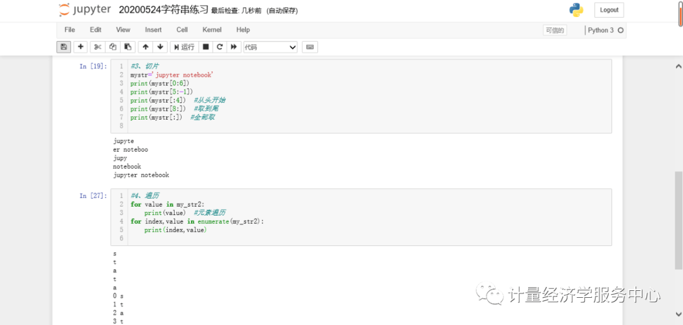683x325 pixels.
Task: Select In [27] prompt label
Action: point(93,195)
